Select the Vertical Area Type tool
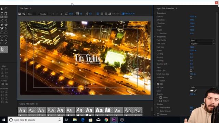 click(6, 17)
